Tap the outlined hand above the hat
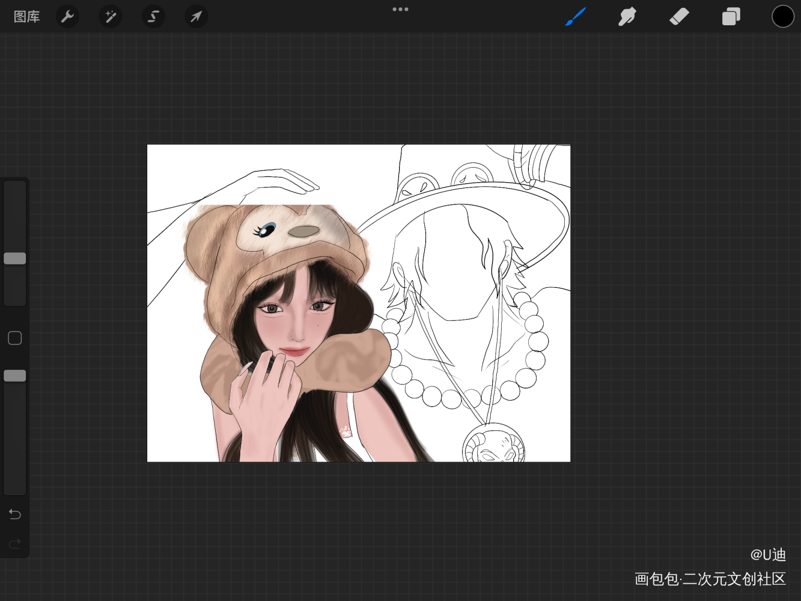The height and width of the screenshot is (601, 801). (279, 181)
